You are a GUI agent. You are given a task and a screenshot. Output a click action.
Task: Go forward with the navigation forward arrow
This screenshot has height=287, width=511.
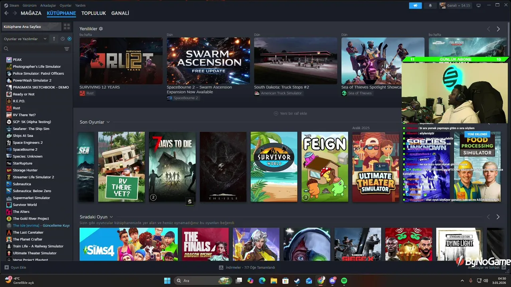coord(15,13)
